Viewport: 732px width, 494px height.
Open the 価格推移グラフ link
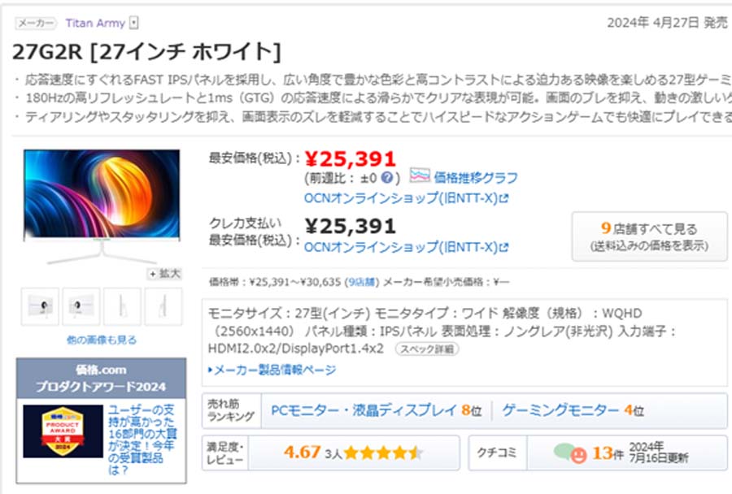click(x=476, y=177)
